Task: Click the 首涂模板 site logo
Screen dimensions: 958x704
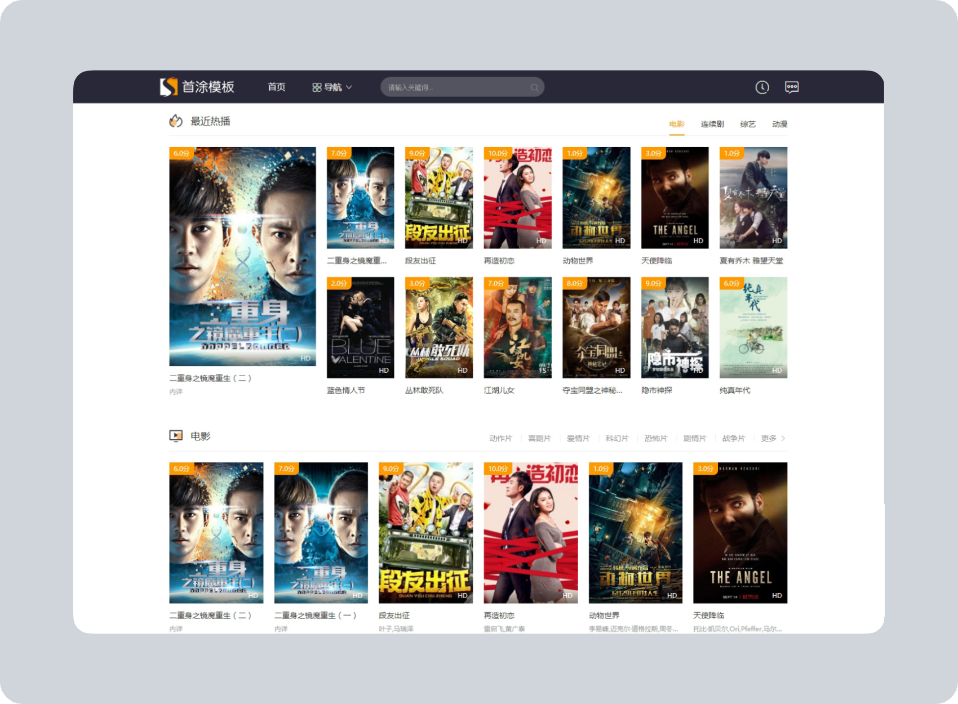Action: pyautogui.click(x=197, y=87)
